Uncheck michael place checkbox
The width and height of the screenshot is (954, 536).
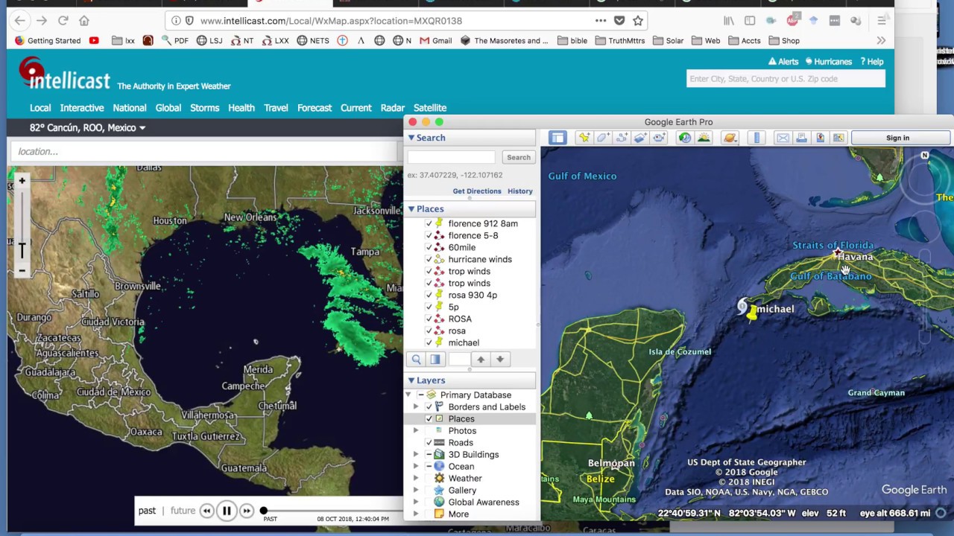point(429,342)
